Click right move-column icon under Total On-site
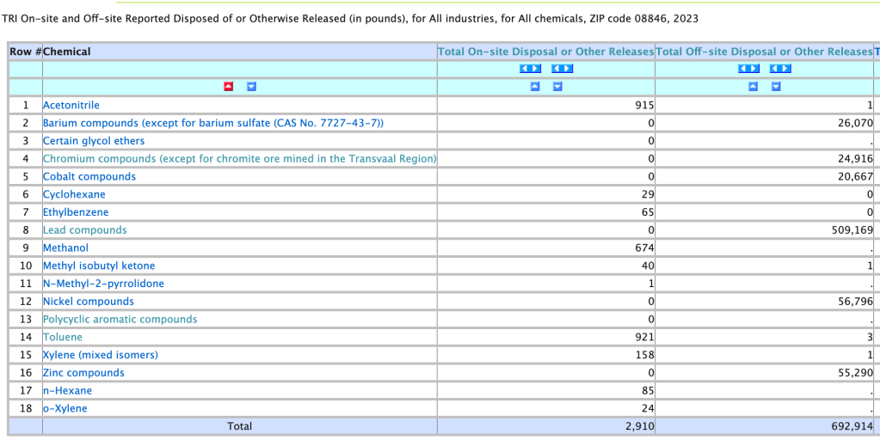Image resolution: width=880 pixels, height=440 pixels. (x=562, y=69)
